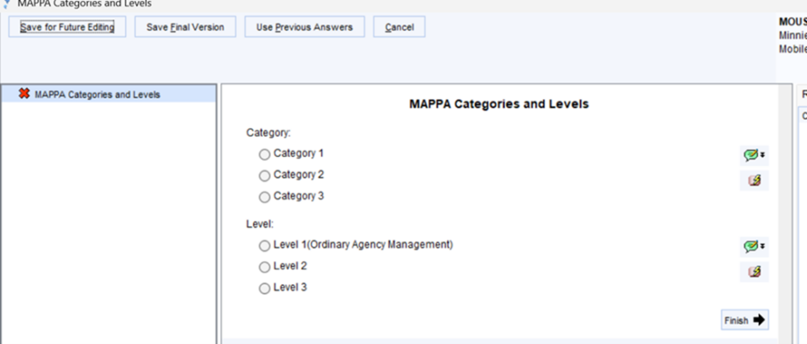Pick the Category 3 radio button
The image size is (807, 344).
click(x=265, y=197)
